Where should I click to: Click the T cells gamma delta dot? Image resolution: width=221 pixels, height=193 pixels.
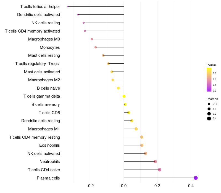(x=124, y=96)
